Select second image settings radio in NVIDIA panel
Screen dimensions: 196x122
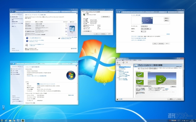coord(149,89)
